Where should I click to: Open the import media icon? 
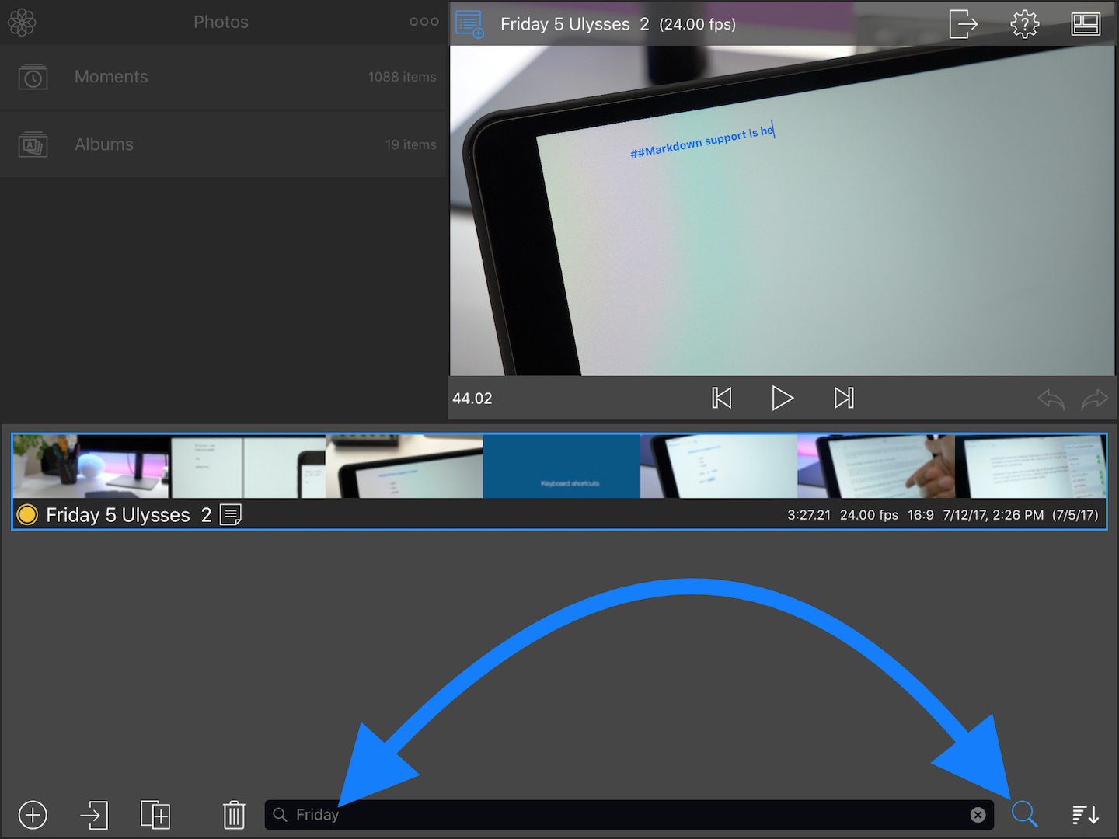tap(93, 815)
